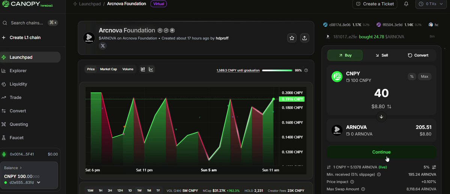Switch to line chart type
Viewport: 450px width, 194px height.
coord(151,69)
